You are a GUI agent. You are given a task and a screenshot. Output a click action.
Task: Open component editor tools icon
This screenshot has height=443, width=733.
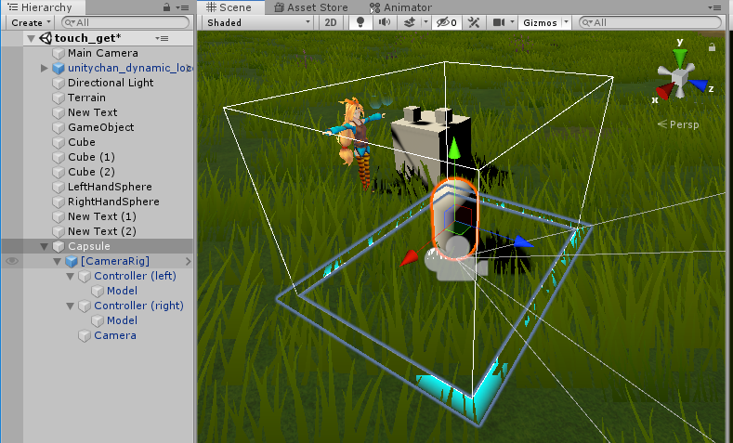click(474, 22)
